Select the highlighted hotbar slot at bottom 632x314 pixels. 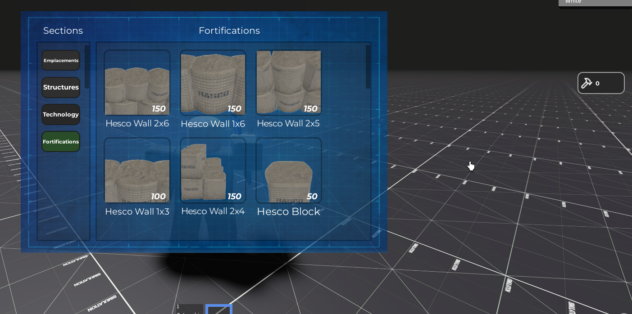219,309
